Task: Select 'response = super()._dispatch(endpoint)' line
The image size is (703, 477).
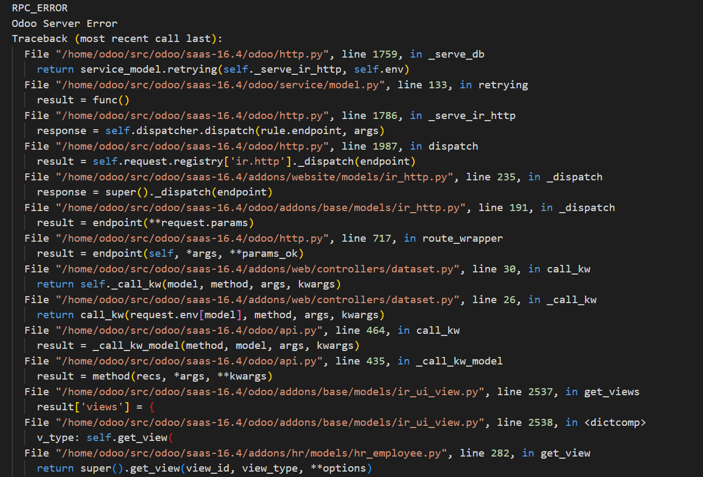Action: (155, 192)
